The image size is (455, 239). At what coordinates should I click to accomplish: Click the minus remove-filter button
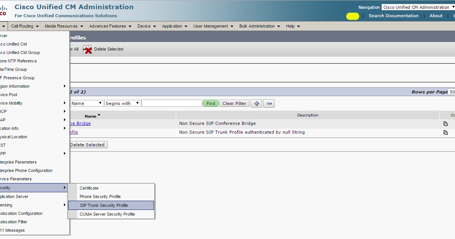tap(269, 103)
